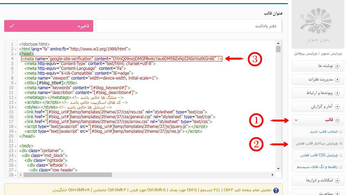Click the arrow.css link line

tap(118, 122)
